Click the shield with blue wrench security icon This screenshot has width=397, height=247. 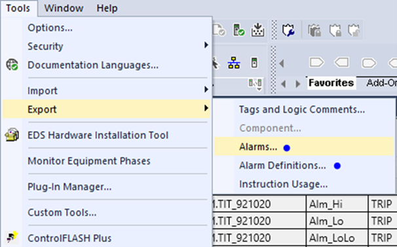[x=288, y=30]
